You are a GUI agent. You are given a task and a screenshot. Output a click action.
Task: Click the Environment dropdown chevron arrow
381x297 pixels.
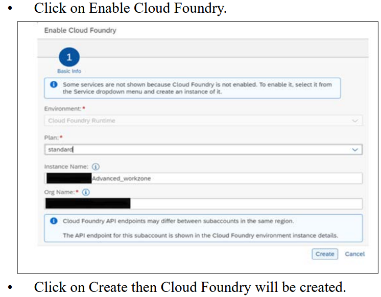tap(355, 121)
